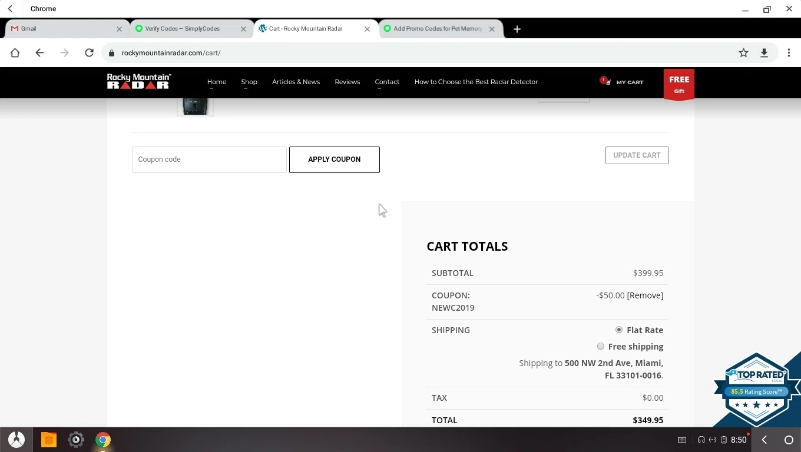Close the Gmail tab
Viewport: 801px width, 452px height.
(119, 29)
